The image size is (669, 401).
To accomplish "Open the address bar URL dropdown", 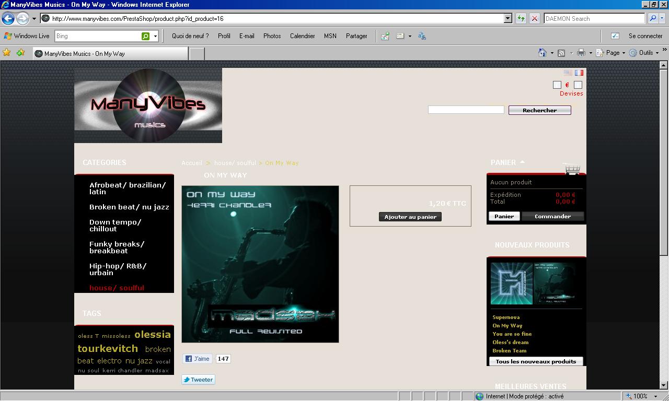I will click(507, 18).
